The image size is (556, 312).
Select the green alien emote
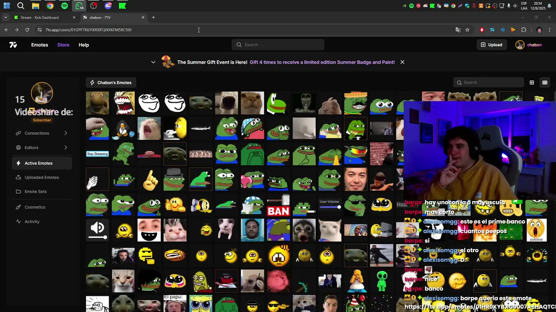pos(382,281)
